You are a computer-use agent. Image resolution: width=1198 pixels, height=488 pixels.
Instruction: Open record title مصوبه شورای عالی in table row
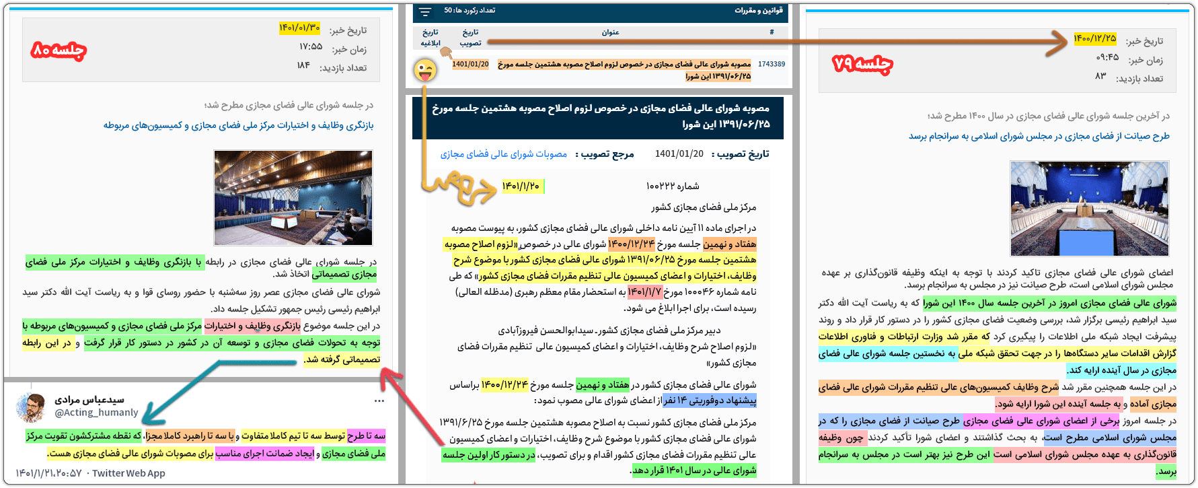624,70
